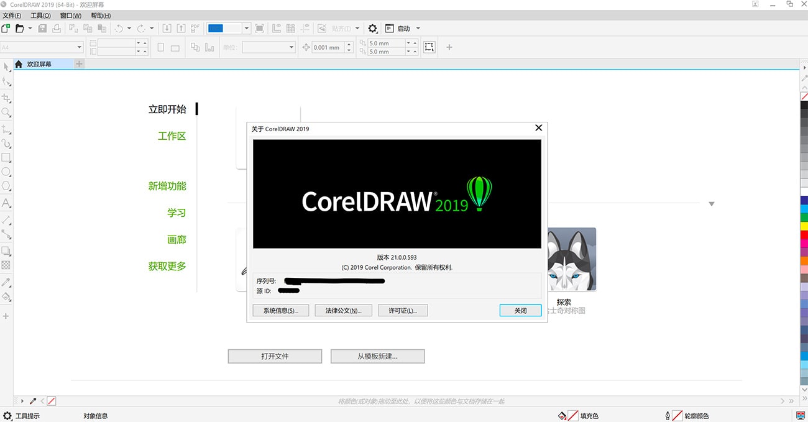This screenshot has height=422, width=808.
Task: Select the Color Eyedropper tool
Action: [6, 282]
